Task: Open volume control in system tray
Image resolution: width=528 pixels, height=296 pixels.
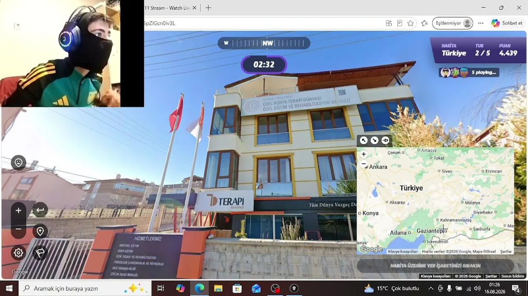Action: (477, 288)
